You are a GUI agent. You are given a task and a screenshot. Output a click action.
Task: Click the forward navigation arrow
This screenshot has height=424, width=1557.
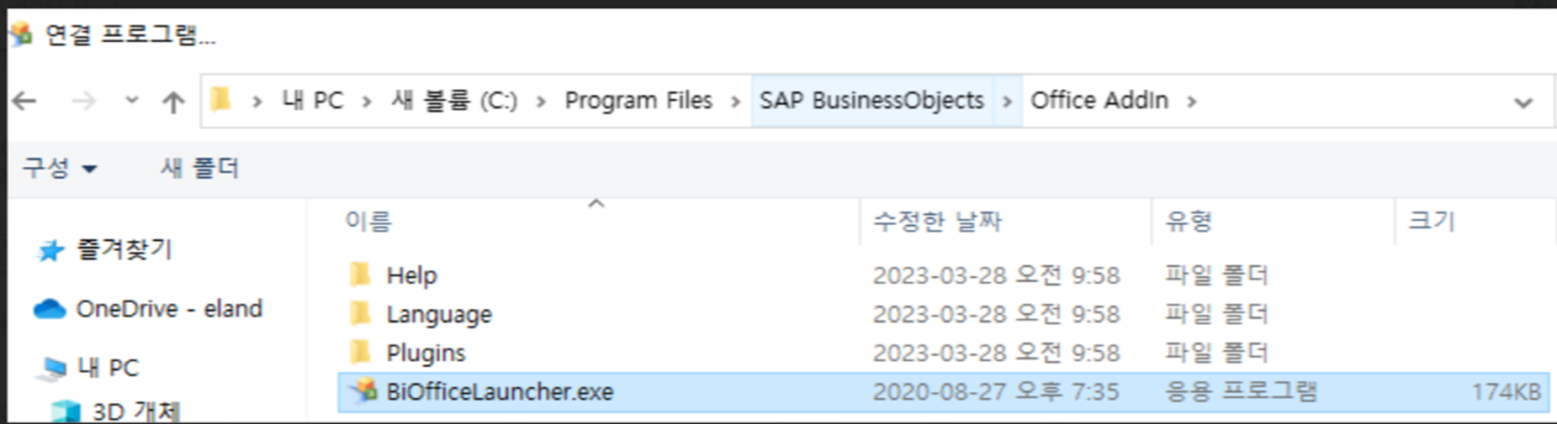click(83, 102)
